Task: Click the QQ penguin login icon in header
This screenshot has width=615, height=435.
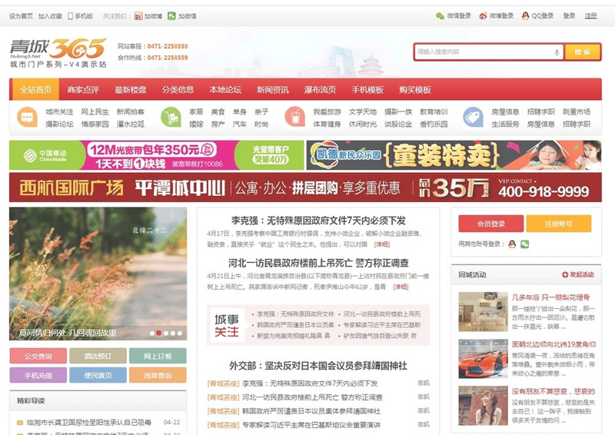Action: point(525,16)
